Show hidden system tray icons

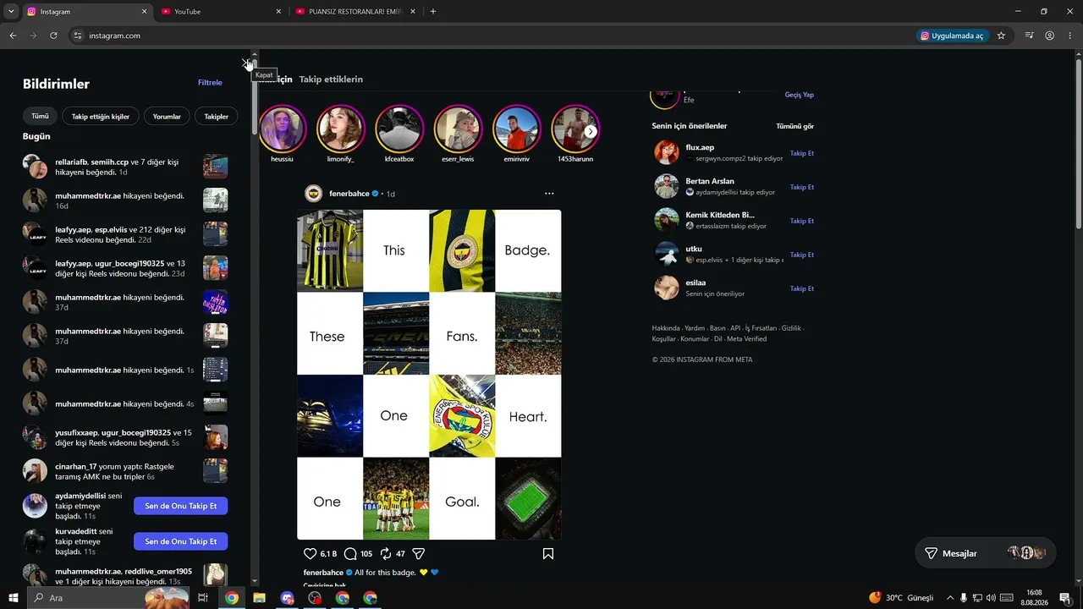pos(949,598)
